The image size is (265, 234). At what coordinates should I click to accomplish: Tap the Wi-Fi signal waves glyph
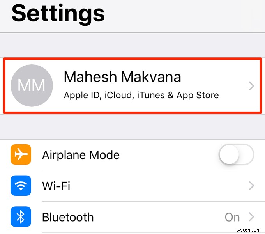21,186
